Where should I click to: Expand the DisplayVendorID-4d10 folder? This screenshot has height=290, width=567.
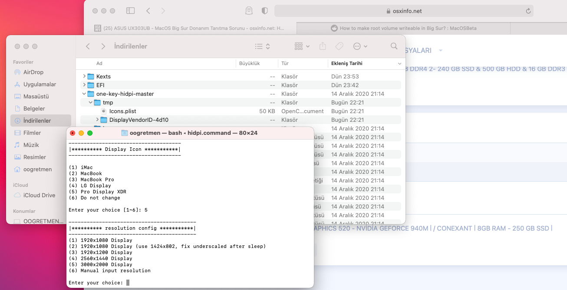pos(97,120)
